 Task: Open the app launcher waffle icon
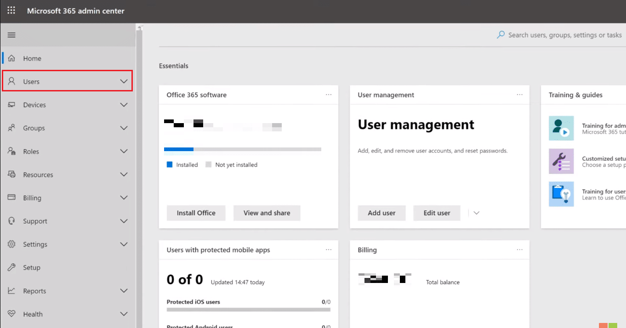(x=11, y=11)
